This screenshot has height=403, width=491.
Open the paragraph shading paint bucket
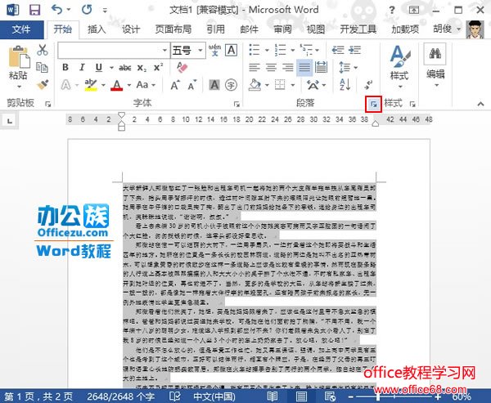pos(255,85)
